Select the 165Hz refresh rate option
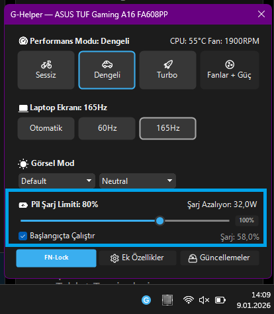The height and width of the screenshot is (314, 274). (x=167, y=128)
